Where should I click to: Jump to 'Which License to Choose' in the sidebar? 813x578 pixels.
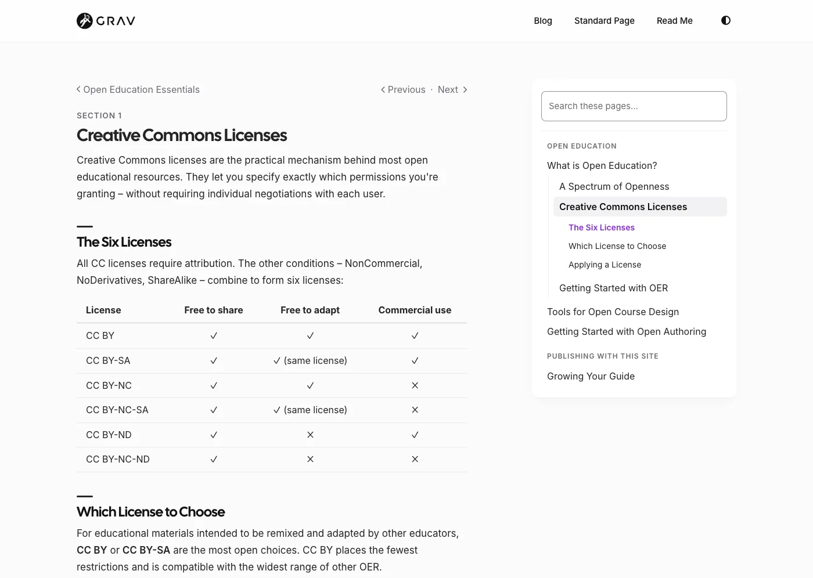tap(617, 246)
